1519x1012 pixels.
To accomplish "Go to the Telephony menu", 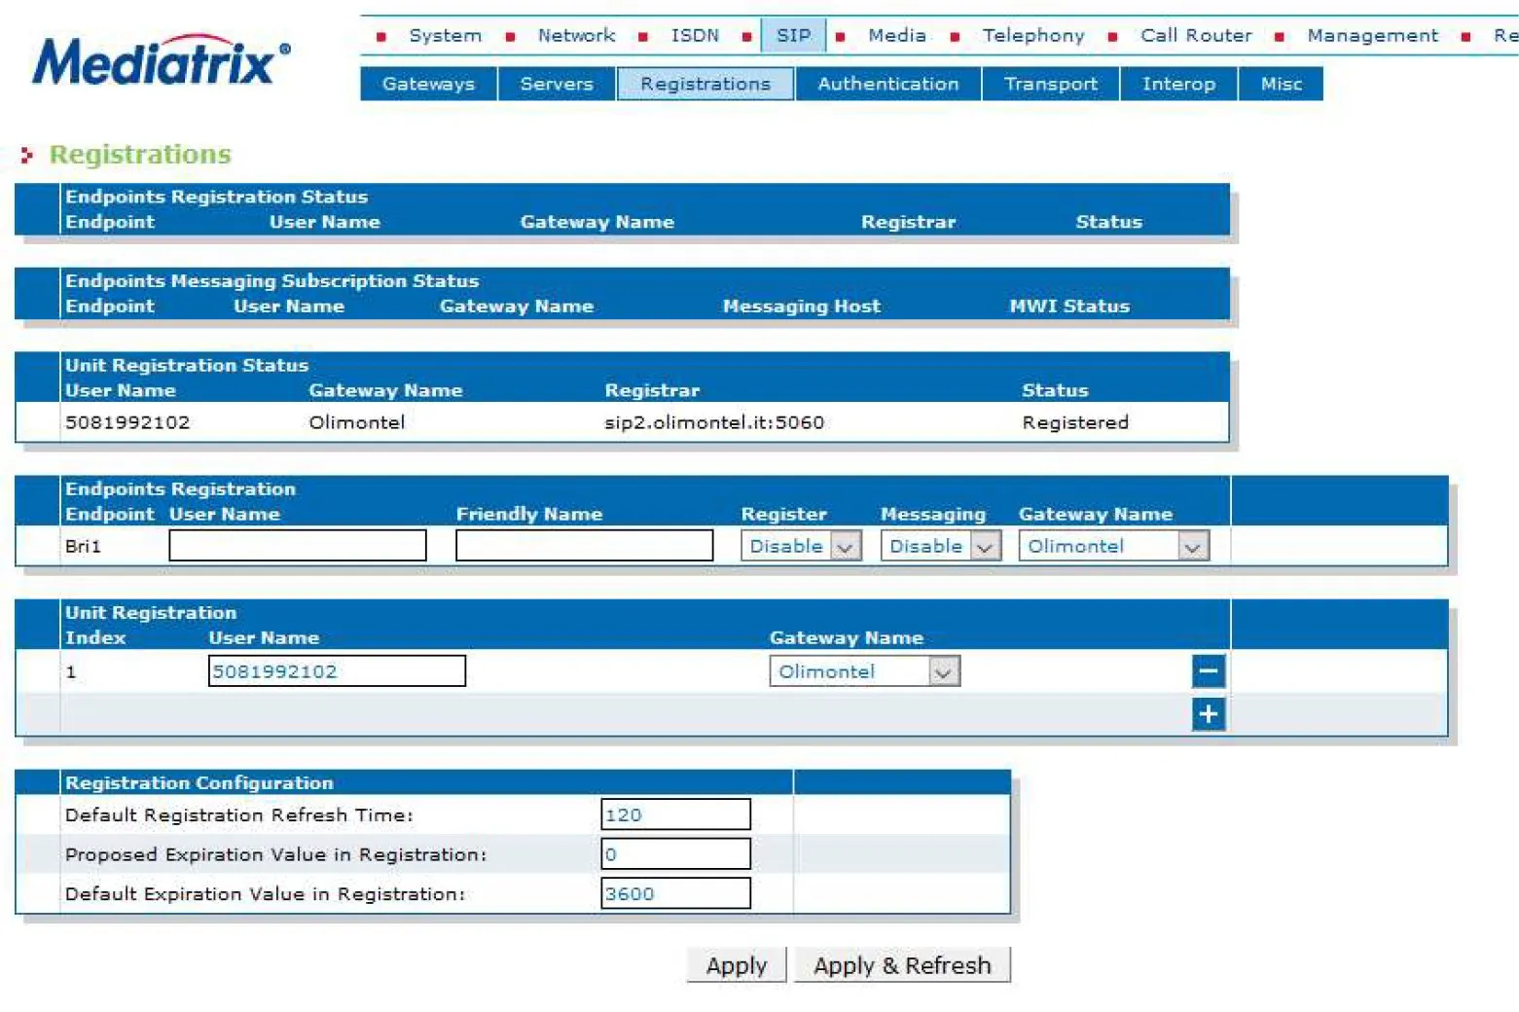I will (1032, 35).
